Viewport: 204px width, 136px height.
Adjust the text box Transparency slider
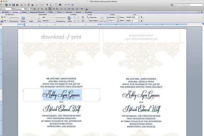pyautogui.click(x=14, y=18)
